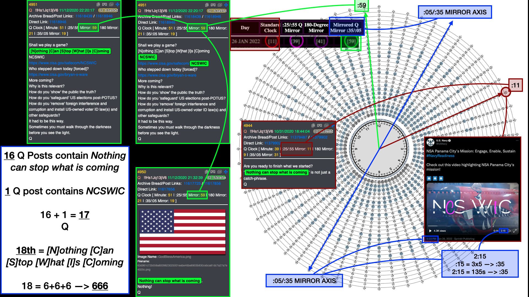This screenshot has width=529, height=297.
Task: Open the cisa.gov/bryan-s-ware link in the middle post
Action: [167, 75]
